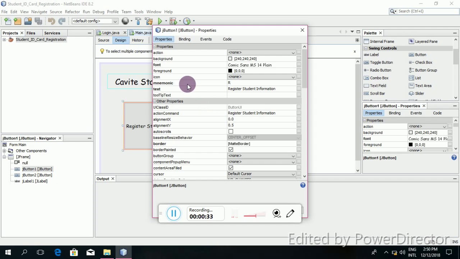Toggle the contentAreaFilled checkbox
460x259 pixels.
[231, 168]
